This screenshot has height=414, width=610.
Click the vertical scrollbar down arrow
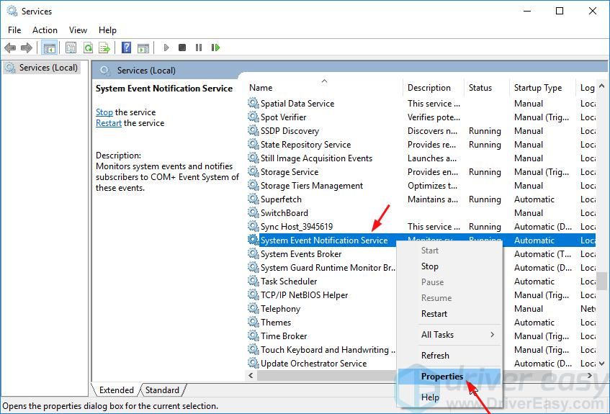[x=602, y=364]
